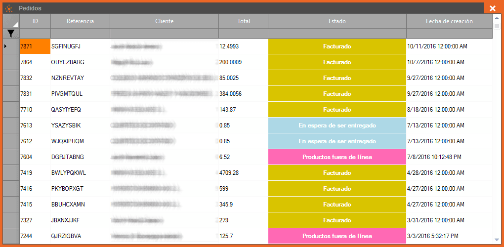Close the Pedidos window
504x247 pixels.
pyautogui.click(x=492, y=8)
